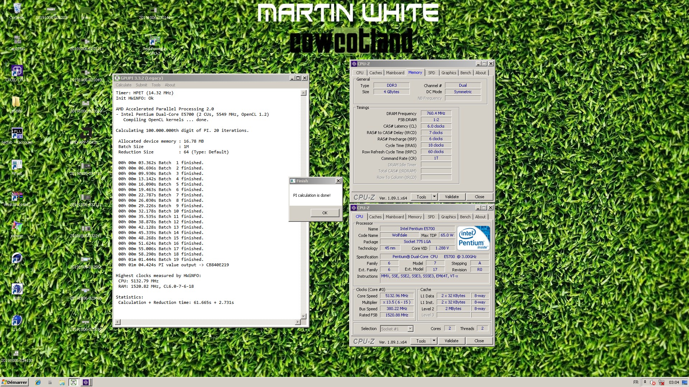Click the muted volume tray icon
689x387 pixels.
pos(653,382)
